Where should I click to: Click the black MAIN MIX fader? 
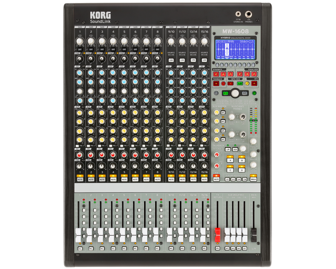[254, 235]
